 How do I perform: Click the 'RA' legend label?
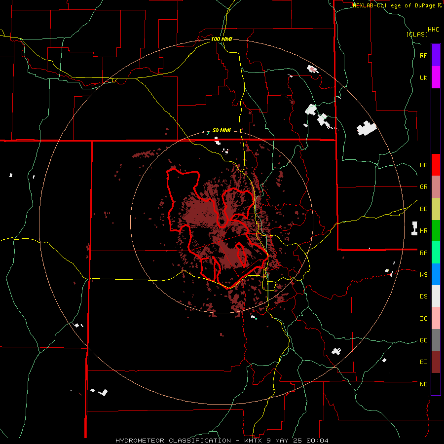coord(423,253)
